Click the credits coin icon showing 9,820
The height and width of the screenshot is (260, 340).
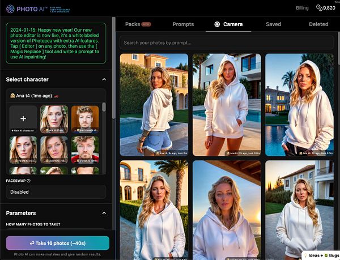[x=319, y=8]
